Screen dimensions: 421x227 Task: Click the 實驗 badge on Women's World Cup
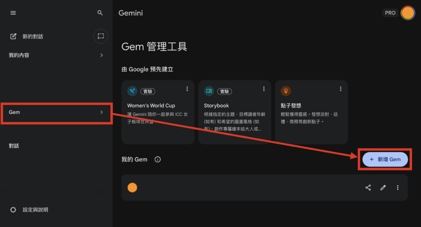148,91
